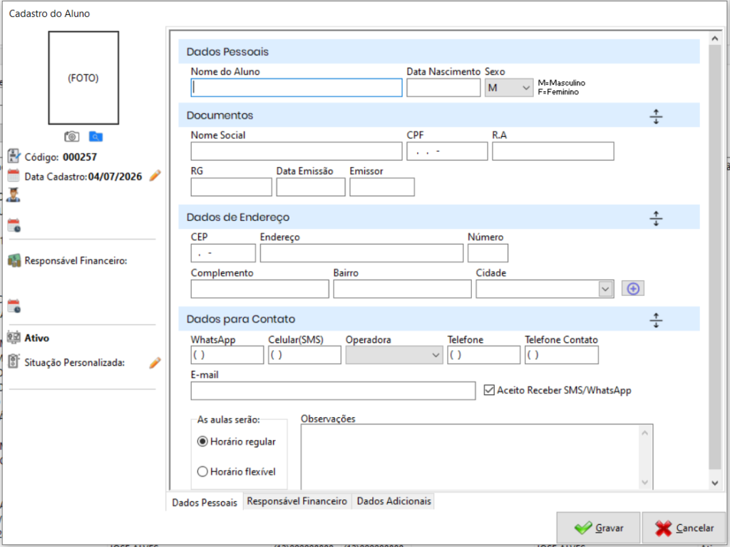Focus the Data Nascimento field

click(443, 88)
